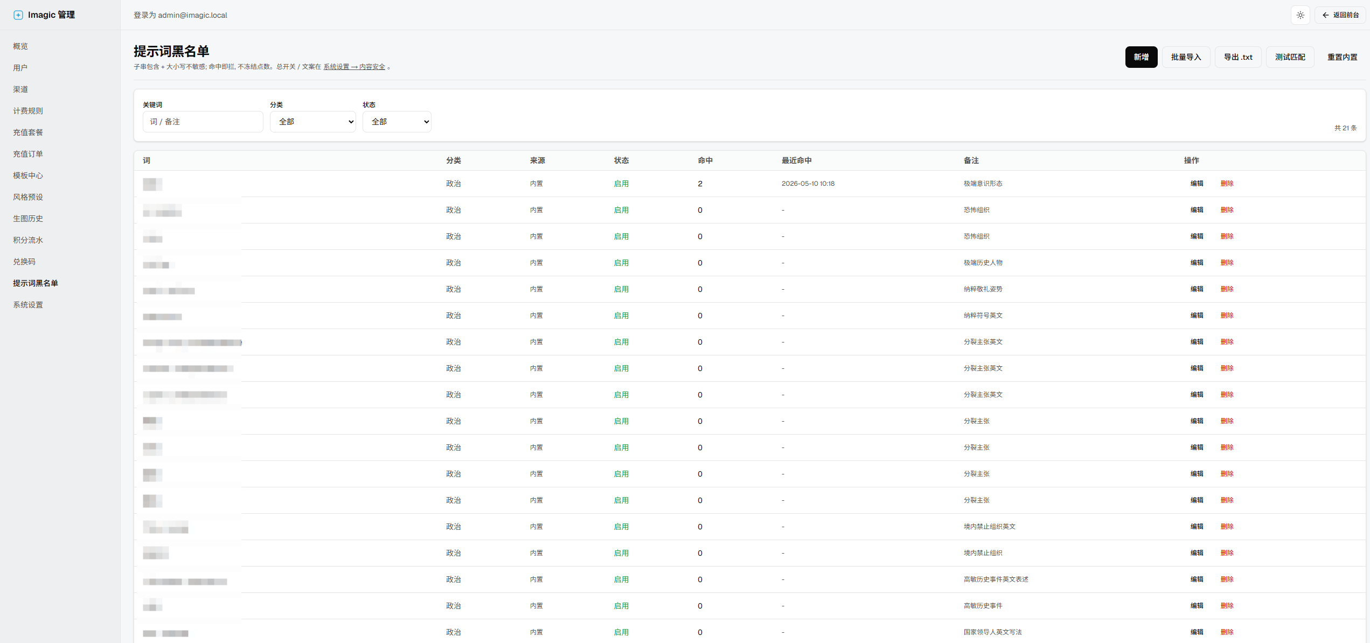Click 导出 .txt export button
The image size is (1370, 643).
(1238, 57)
